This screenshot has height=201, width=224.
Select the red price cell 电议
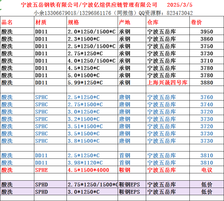click(x=207, y=170)
